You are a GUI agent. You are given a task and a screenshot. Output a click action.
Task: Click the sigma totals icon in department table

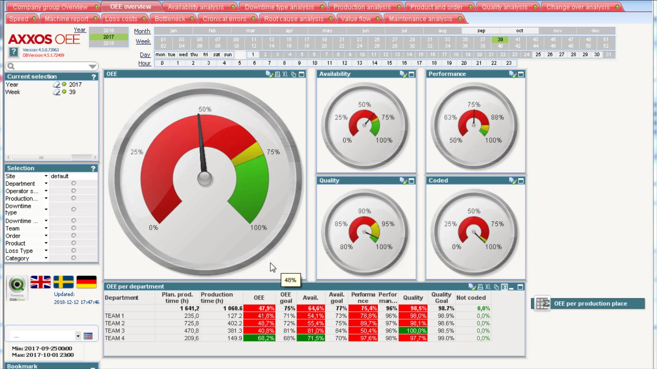[504, 287]
